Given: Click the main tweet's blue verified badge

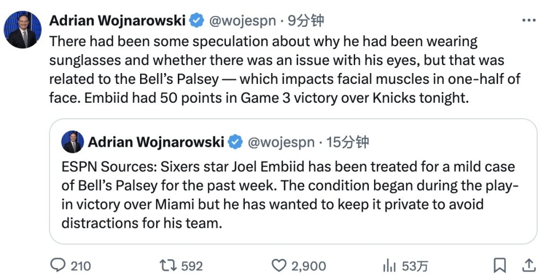Looking at the screenshot, I should 196,21.
